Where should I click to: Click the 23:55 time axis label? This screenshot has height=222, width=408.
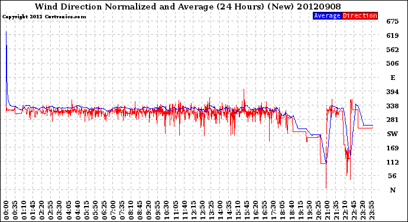371,210
